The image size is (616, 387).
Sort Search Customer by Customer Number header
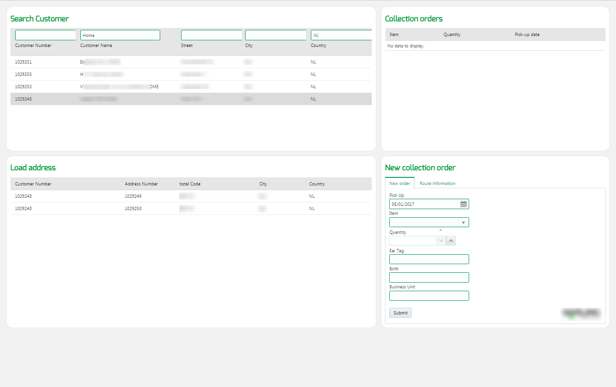point(33,46)
